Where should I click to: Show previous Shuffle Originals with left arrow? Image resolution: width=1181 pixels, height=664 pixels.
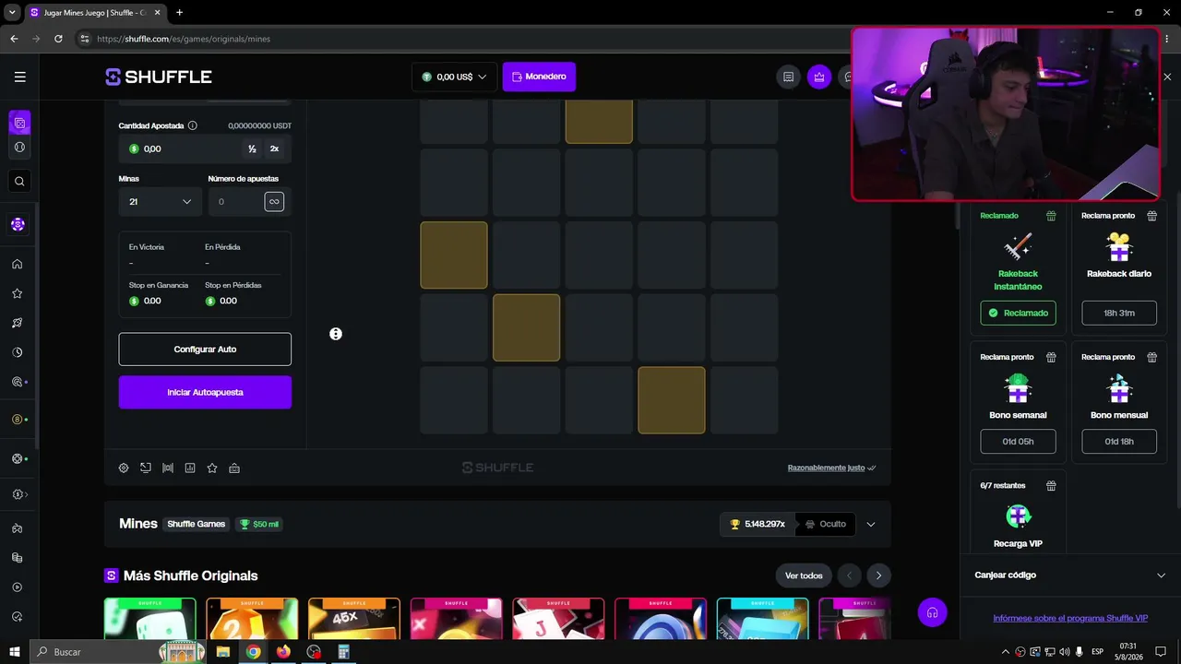[x=849, y=575]
